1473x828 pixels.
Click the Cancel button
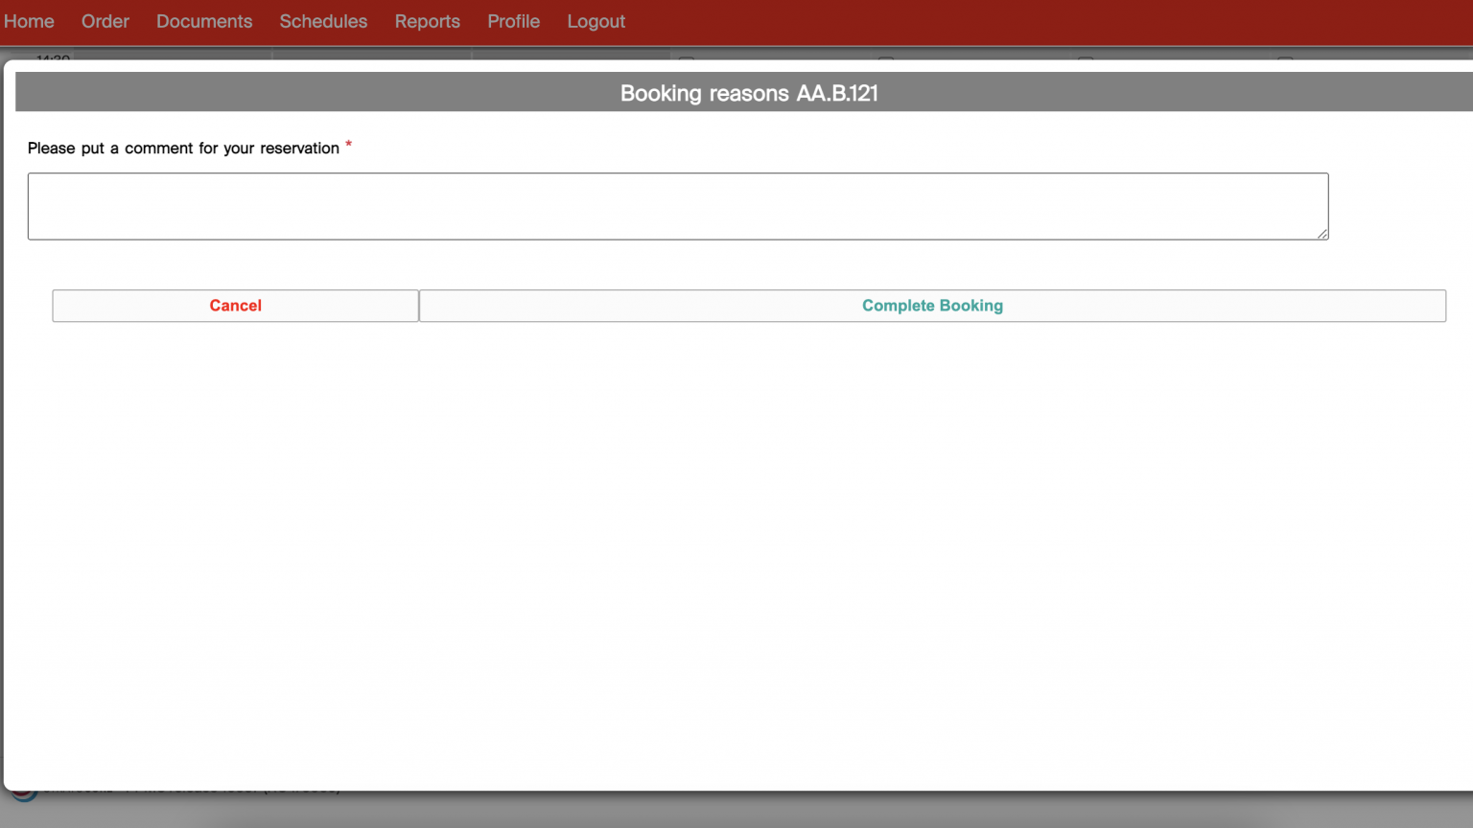pos(235,306)
